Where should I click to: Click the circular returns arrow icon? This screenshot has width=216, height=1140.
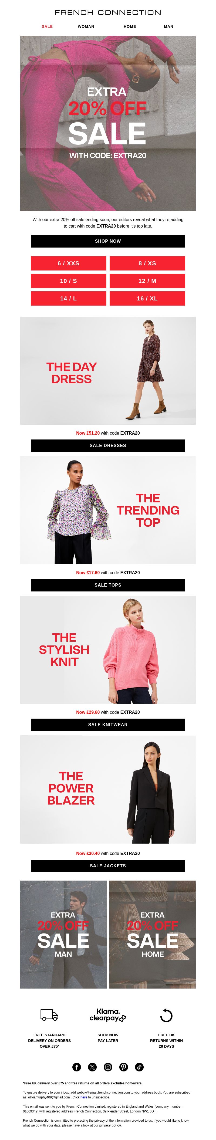pos(166,1015)
